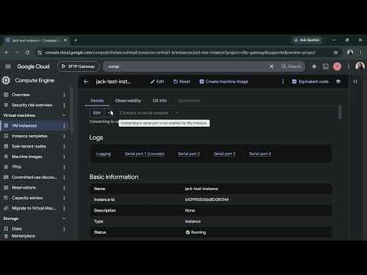Screen dimensions: 367x275
Task: Open the SSH dropdown arrow
Action: (x=109, y=113)
